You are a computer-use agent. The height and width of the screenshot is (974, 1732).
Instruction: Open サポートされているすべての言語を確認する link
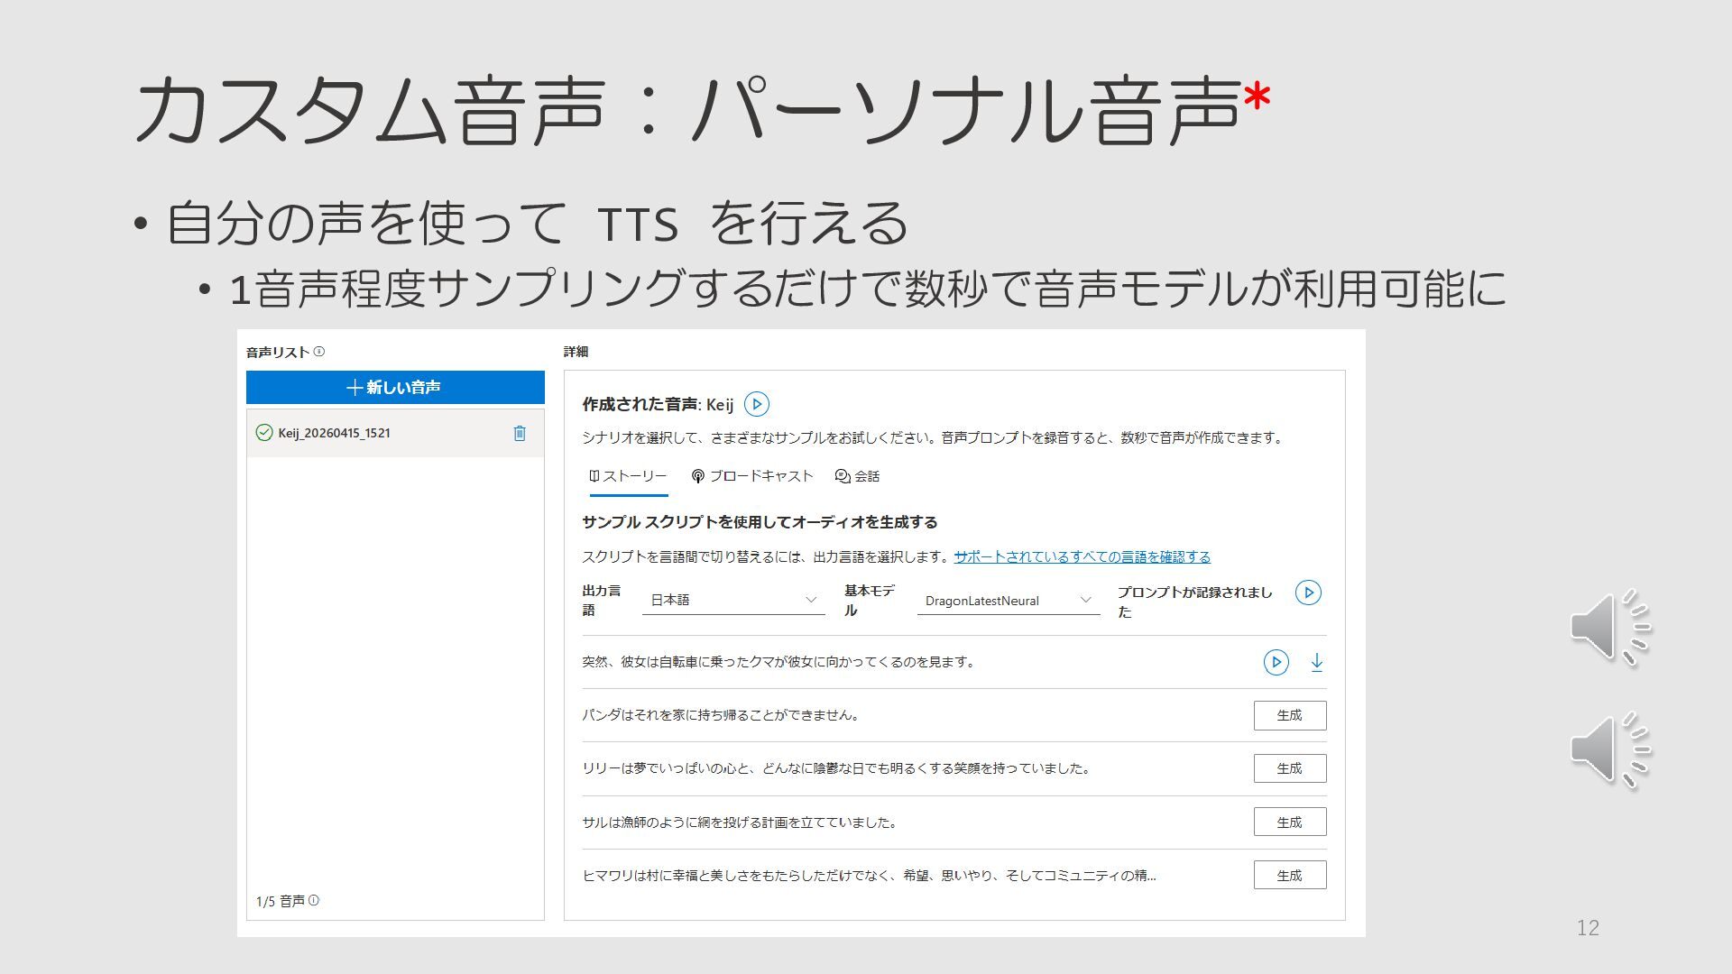click(x=1082, y=556)
